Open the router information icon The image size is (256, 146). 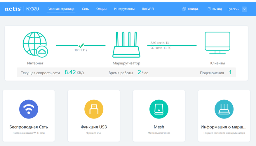pos(224,109)
